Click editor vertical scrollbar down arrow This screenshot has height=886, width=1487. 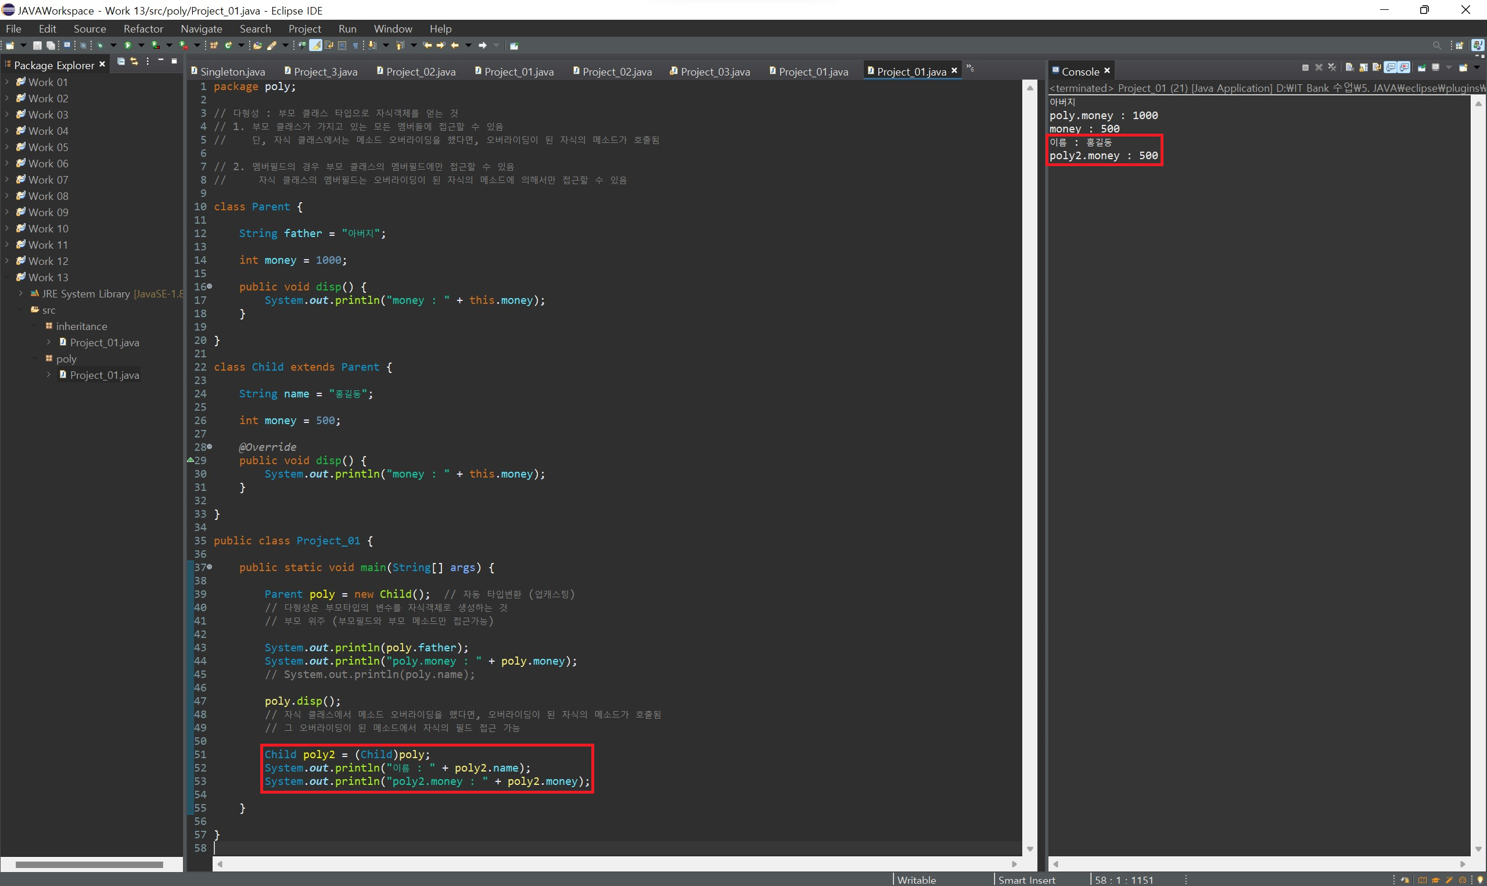1030,848
